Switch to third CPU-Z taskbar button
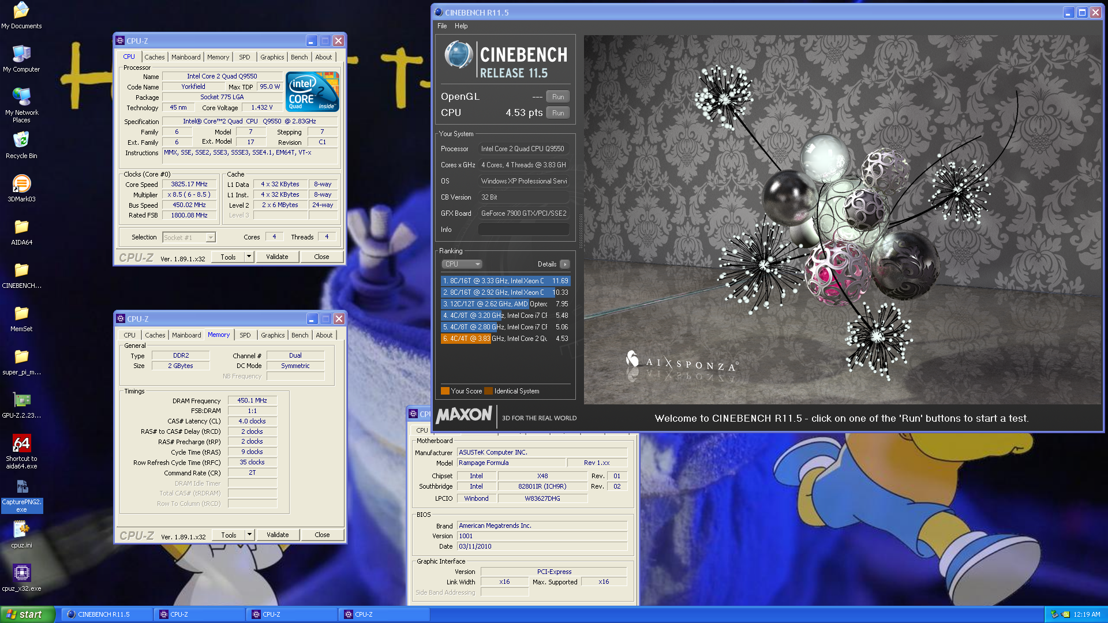 pos(384,614)
